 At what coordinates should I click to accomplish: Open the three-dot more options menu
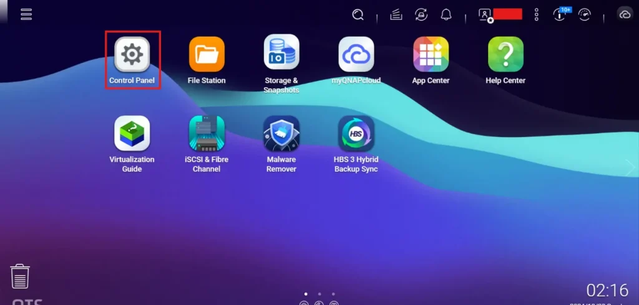pyautogui.click(x=536, y=15)
